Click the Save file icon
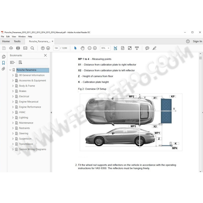Screen dimensions: 203x203 [x=4, y=48]
